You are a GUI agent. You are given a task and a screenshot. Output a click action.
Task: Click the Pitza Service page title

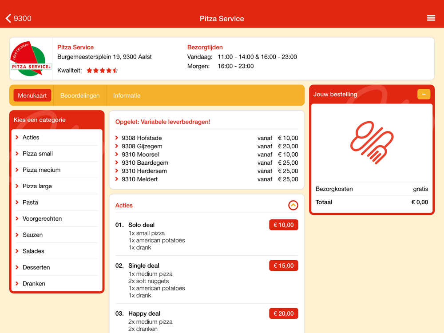[222, 19]
